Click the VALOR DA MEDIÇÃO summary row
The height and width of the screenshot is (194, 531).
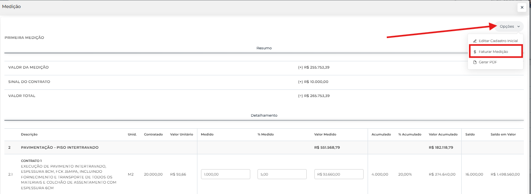pyautogui.click(x=28, y=67)
